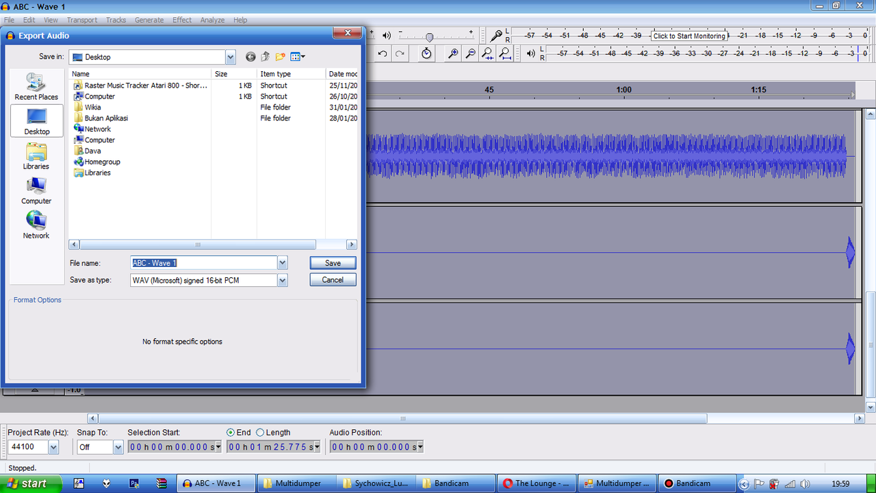Select Desktop in the places bar
Viewport: 876px width, 493px height.
tap(37, 121)
